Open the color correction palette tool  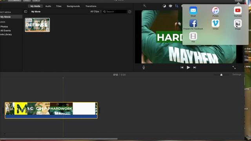click(170, 6)
